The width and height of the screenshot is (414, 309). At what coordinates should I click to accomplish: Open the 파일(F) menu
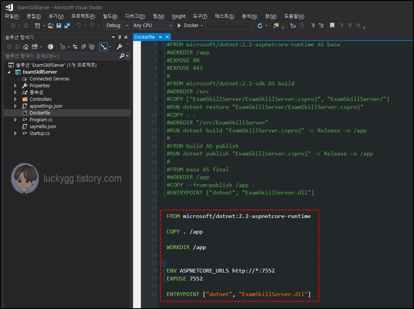point(12,16)
